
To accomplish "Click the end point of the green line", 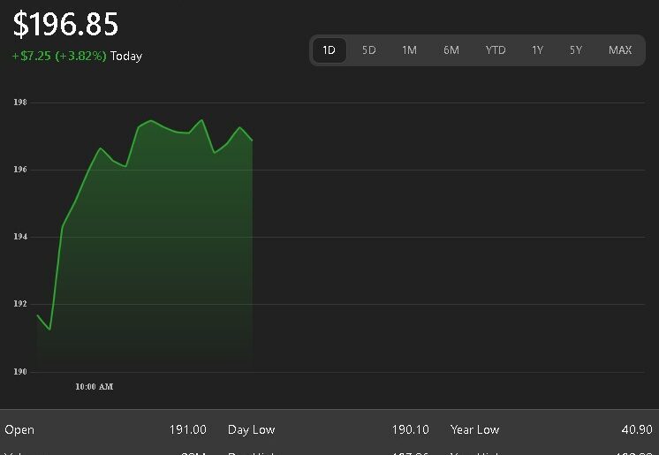I will [x=253, y=140].
